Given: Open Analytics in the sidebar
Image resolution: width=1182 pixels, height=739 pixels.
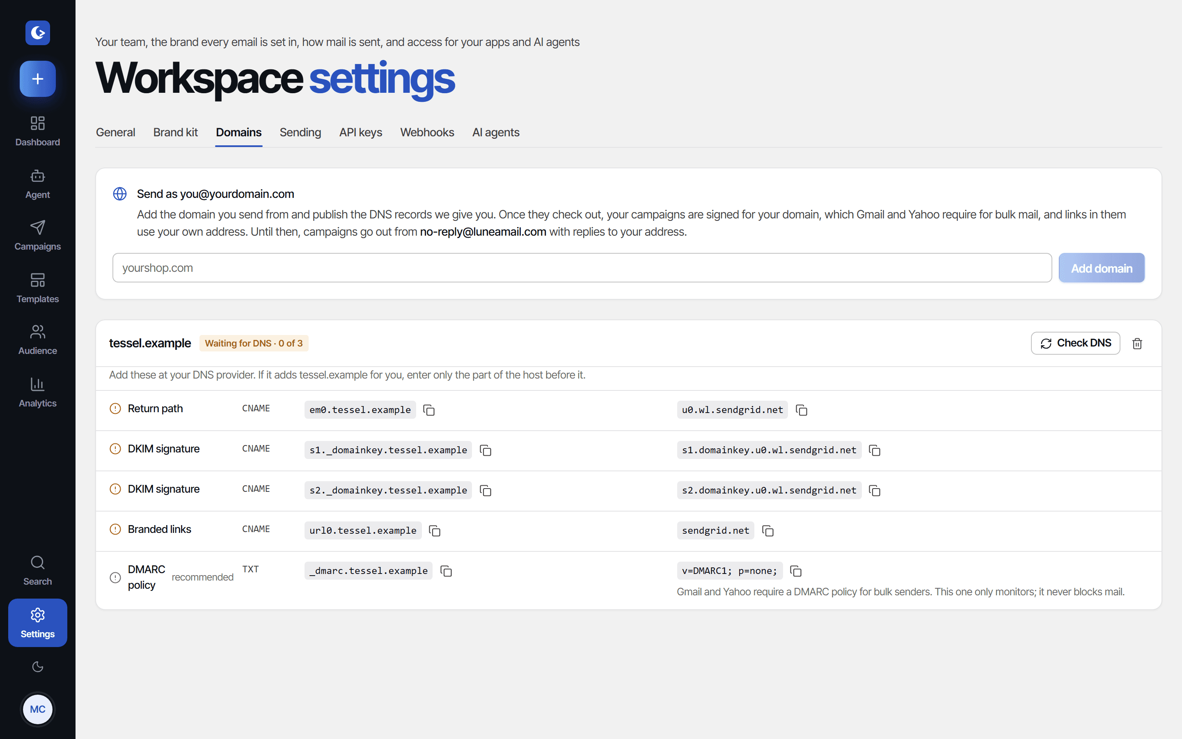Looking at the screenshot, I should point(38,392).
